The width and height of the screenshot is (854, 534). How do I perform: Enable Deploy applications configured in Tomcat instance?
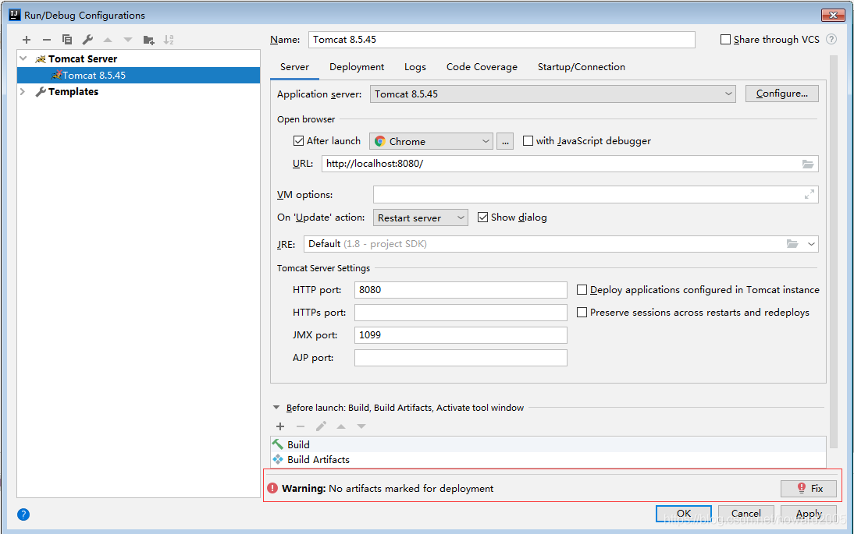pyautogui.click(x=582, y=290)
